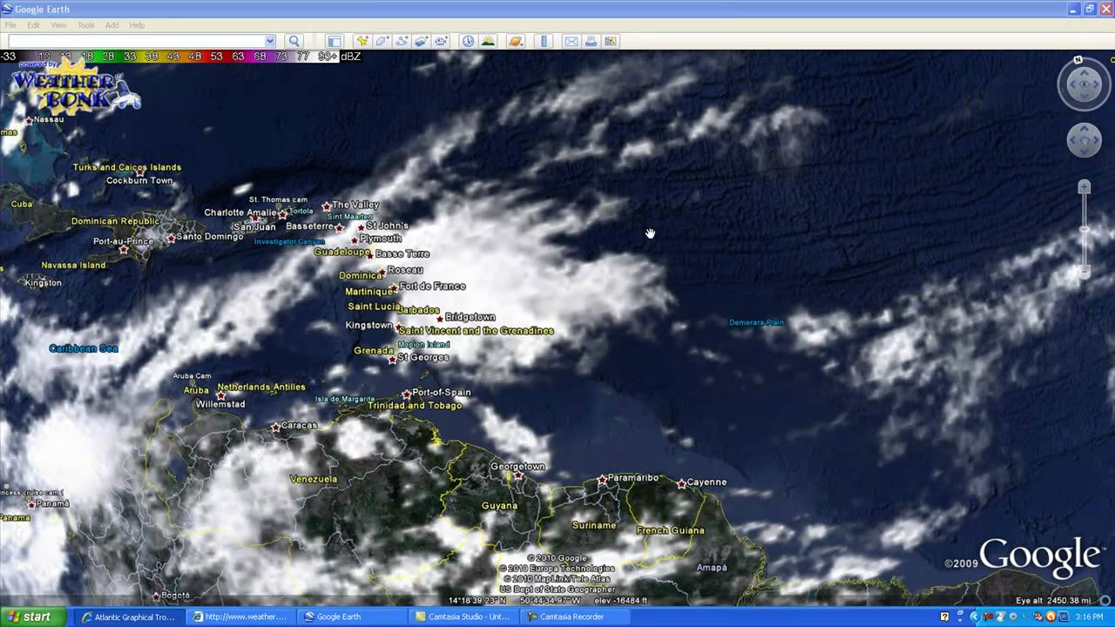This screenshot has height=627, width=1115.
Task: Open the planet switcher dropdown
Action: pos(516,41)
